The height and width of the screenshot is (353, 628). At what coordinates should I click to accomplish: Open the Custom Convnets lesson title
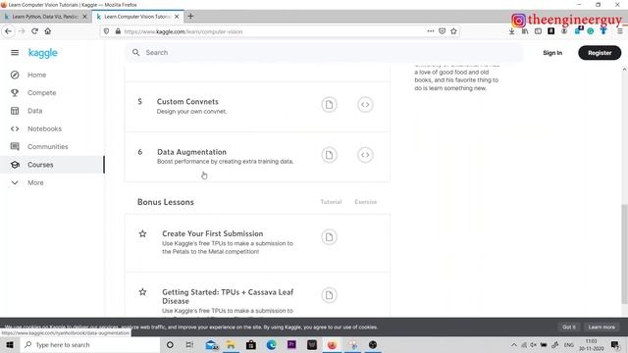pyautogui.click(x=187, y=102)
